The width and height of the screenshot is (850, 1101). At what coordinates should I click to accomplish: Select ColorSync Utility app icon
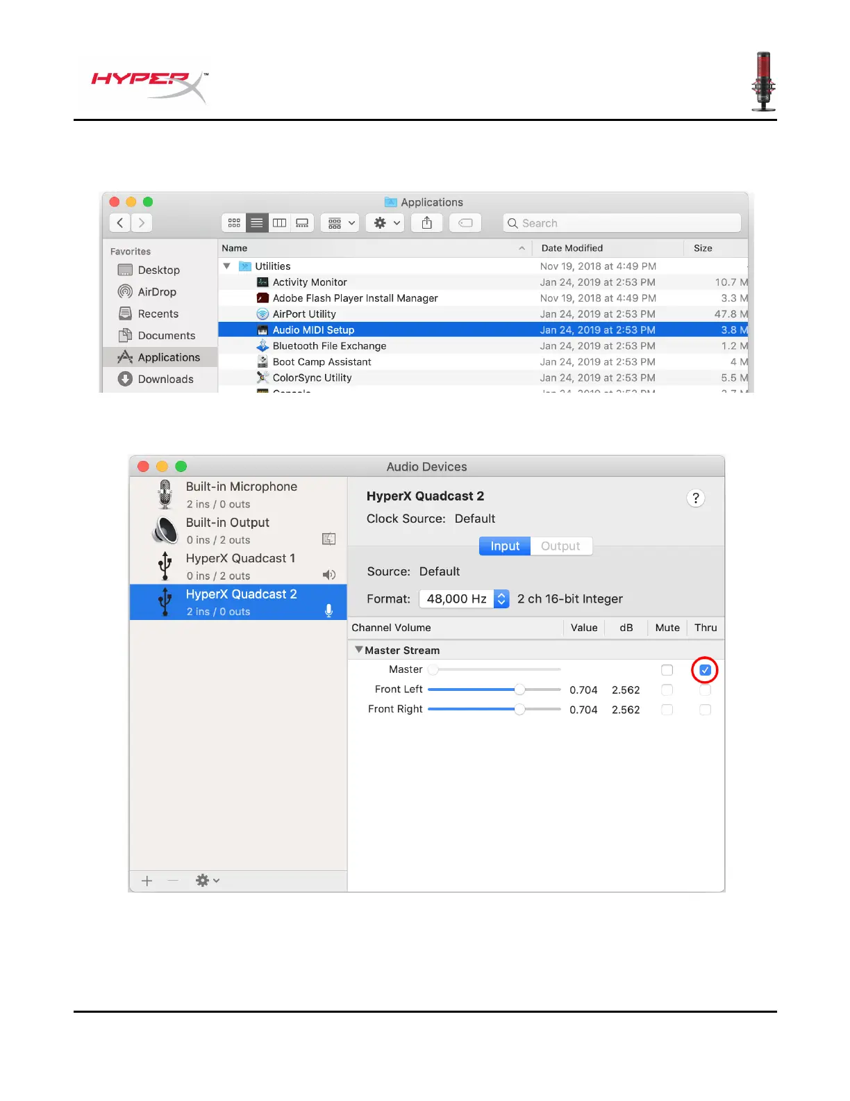pyautogui.click(x=262, y=378)
